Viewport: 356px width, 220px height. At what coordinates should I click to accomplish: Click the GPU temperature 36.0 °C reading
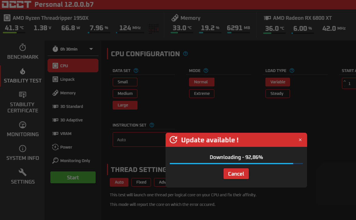[x=274, y=28]
